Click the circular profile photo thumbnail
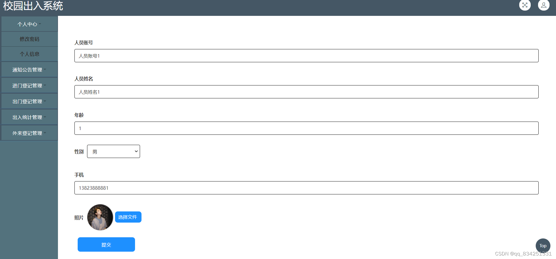Viewport: 556px width, 259px height. [x=100, y=217]
